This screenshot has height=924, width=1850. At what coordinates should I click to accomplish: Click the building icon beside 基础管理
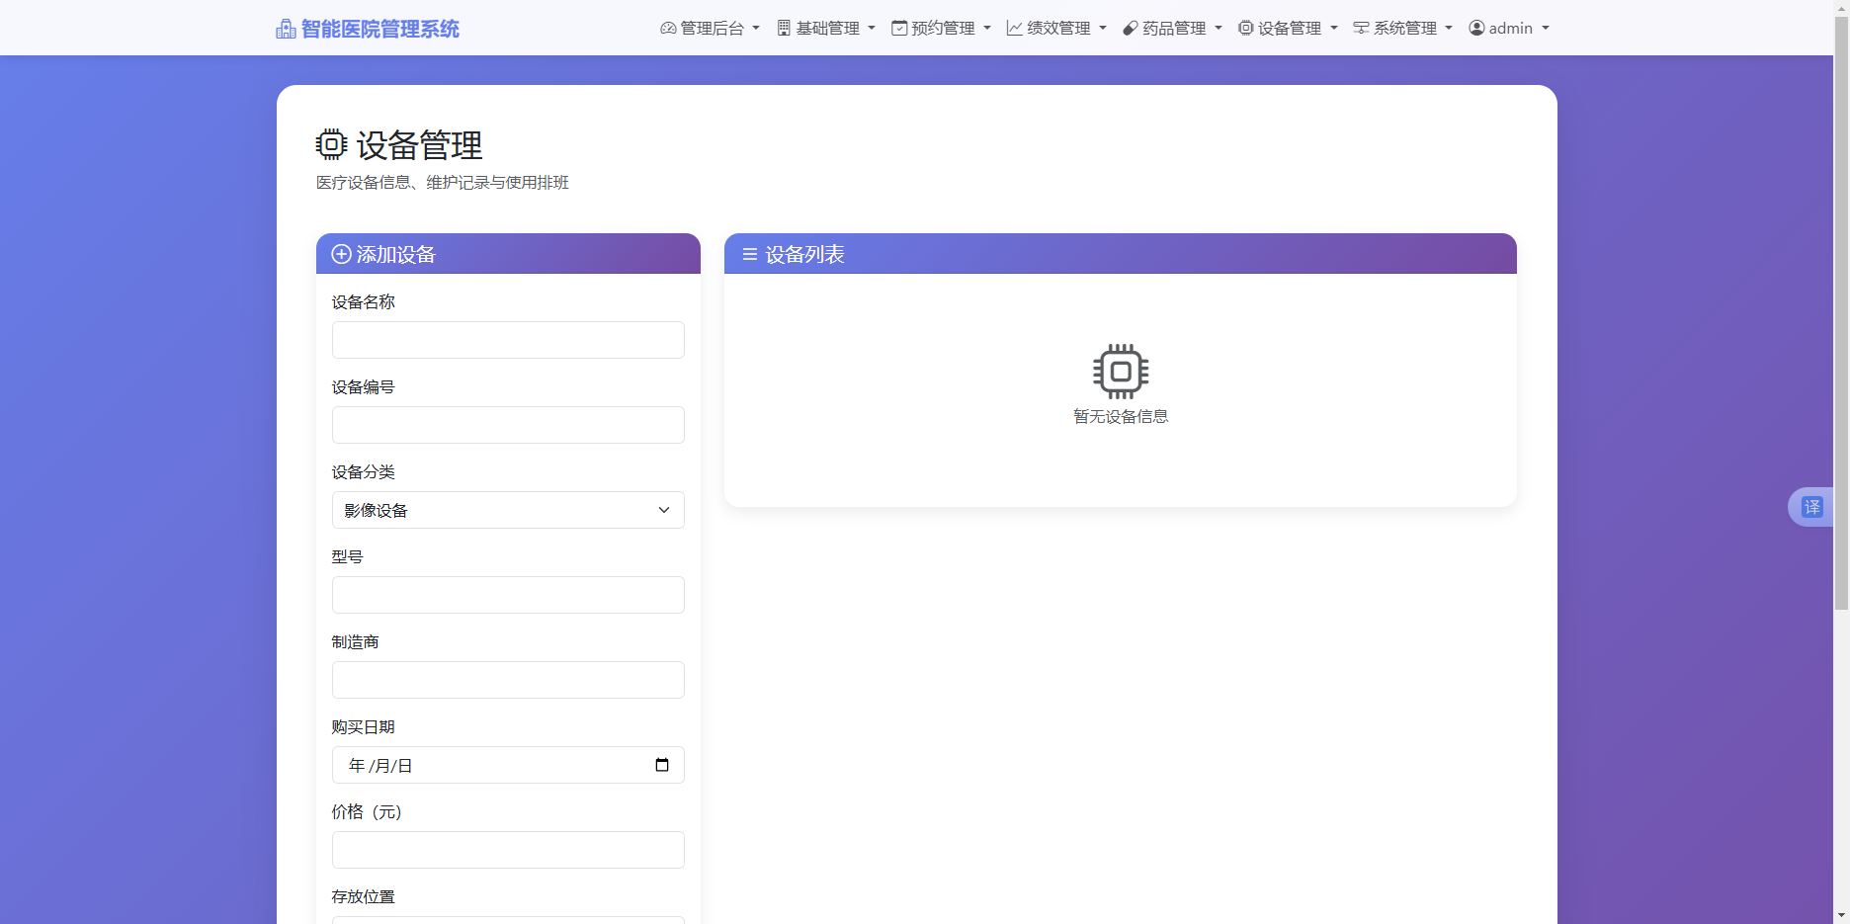[782, 28]
